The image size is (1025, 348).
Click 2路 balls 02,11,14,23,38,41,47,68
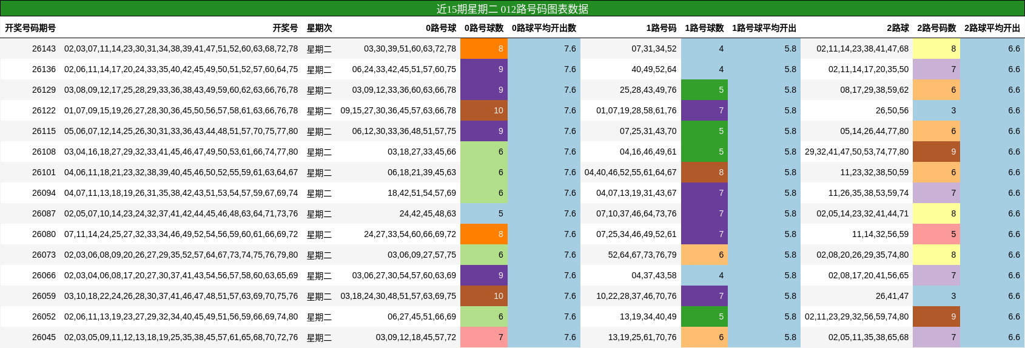point(862,49)
